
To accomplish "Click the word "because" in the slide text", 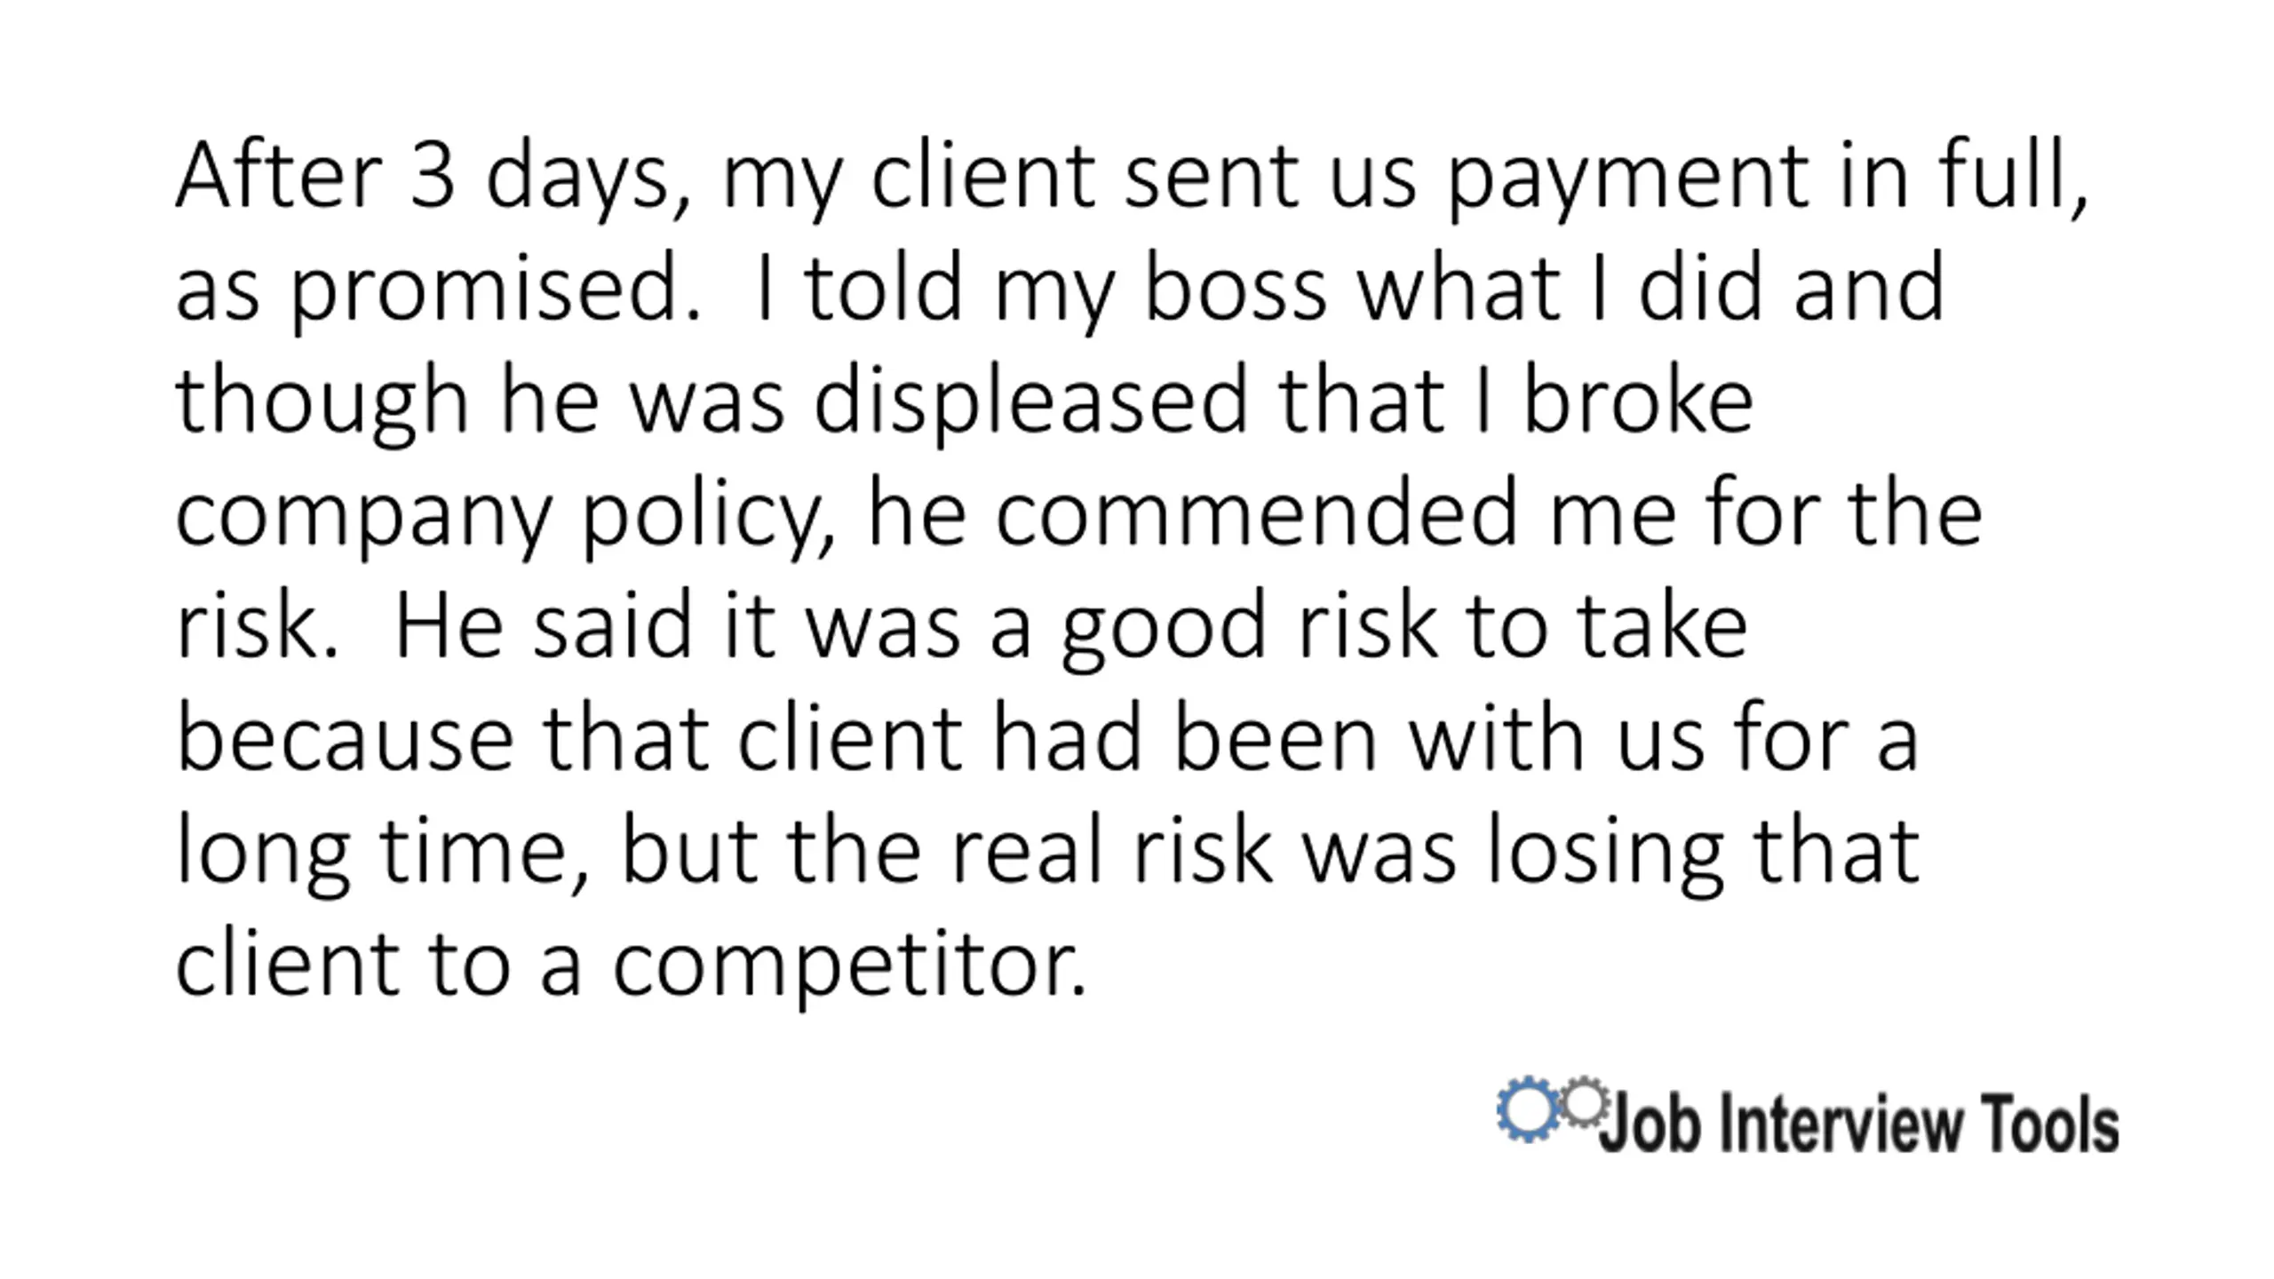I will [346, 739].
